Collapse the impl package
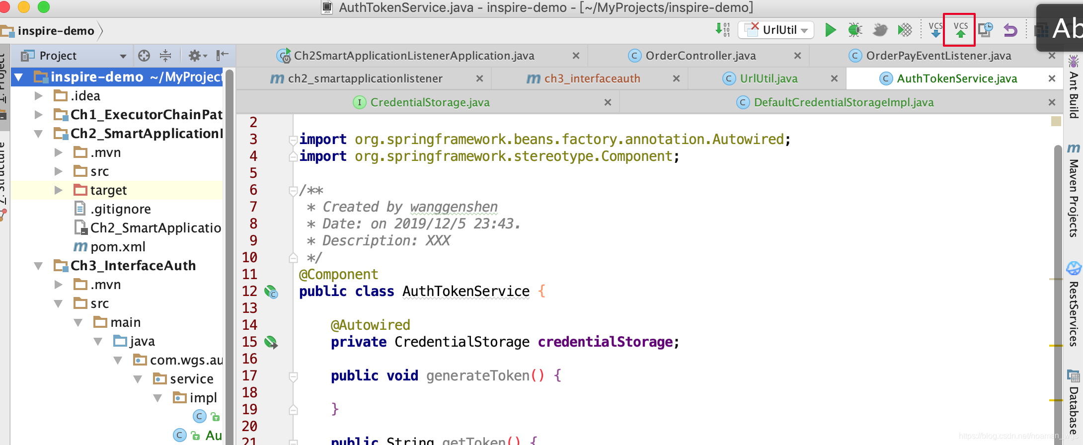The height and width of the screenshot is (445, 1083). click(x=157, y=398)
